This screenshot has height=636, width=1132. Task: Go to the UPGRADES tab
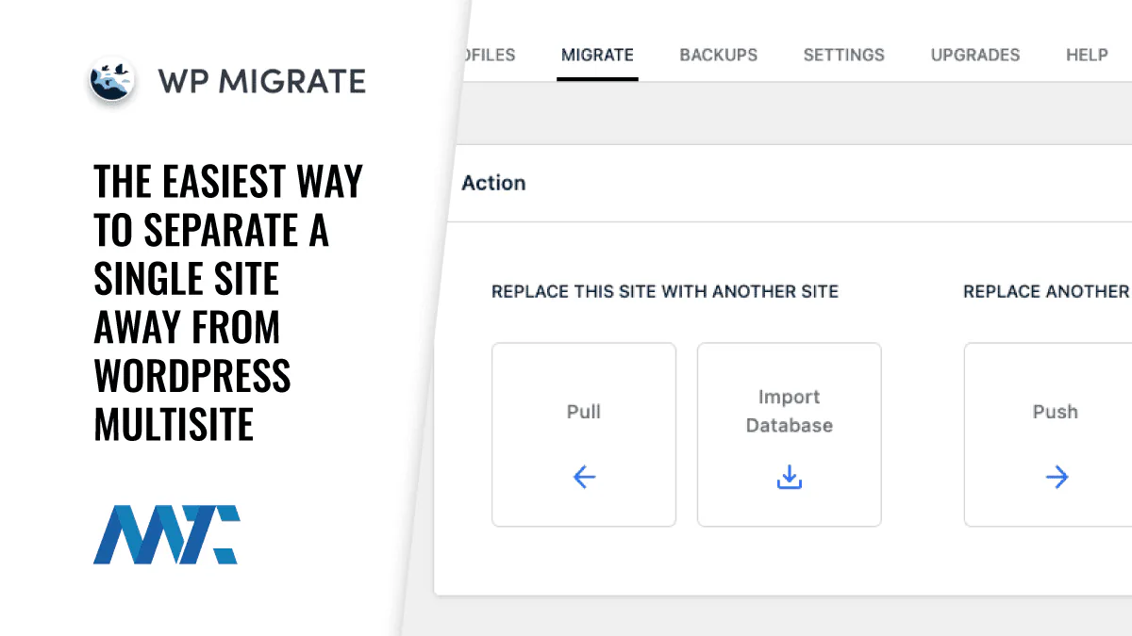coord(974,55)
